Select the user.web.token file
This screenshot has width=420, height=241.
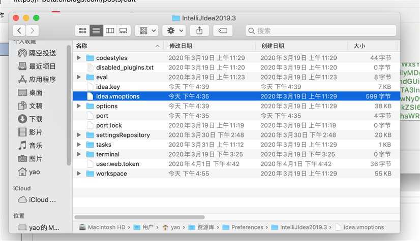(x=236, y=164)
